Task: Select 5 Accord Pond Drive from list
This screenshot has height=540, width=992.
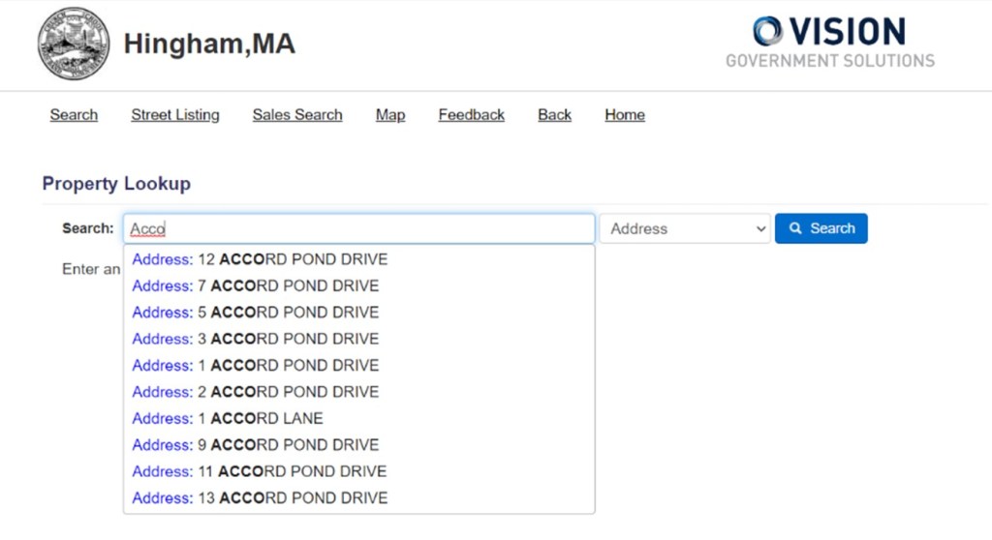Action: click(256, 313)
